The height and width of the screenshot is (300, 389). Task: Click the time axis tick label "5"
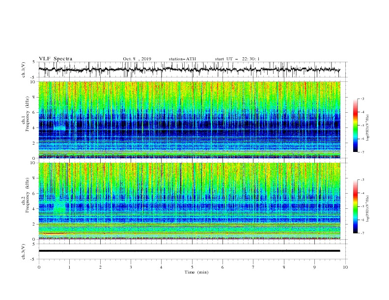192,267
